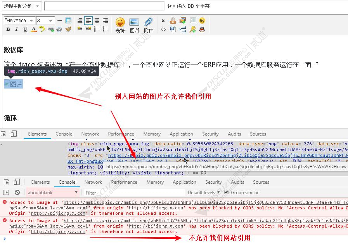Click the clear console icon
The image size is (348, 247).
[17, 192]
